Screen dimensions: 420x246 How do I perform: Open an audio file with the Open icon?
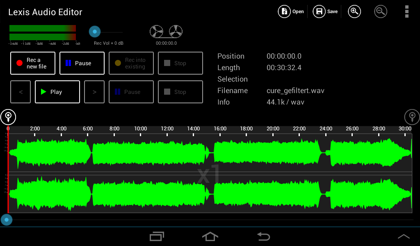291,11
